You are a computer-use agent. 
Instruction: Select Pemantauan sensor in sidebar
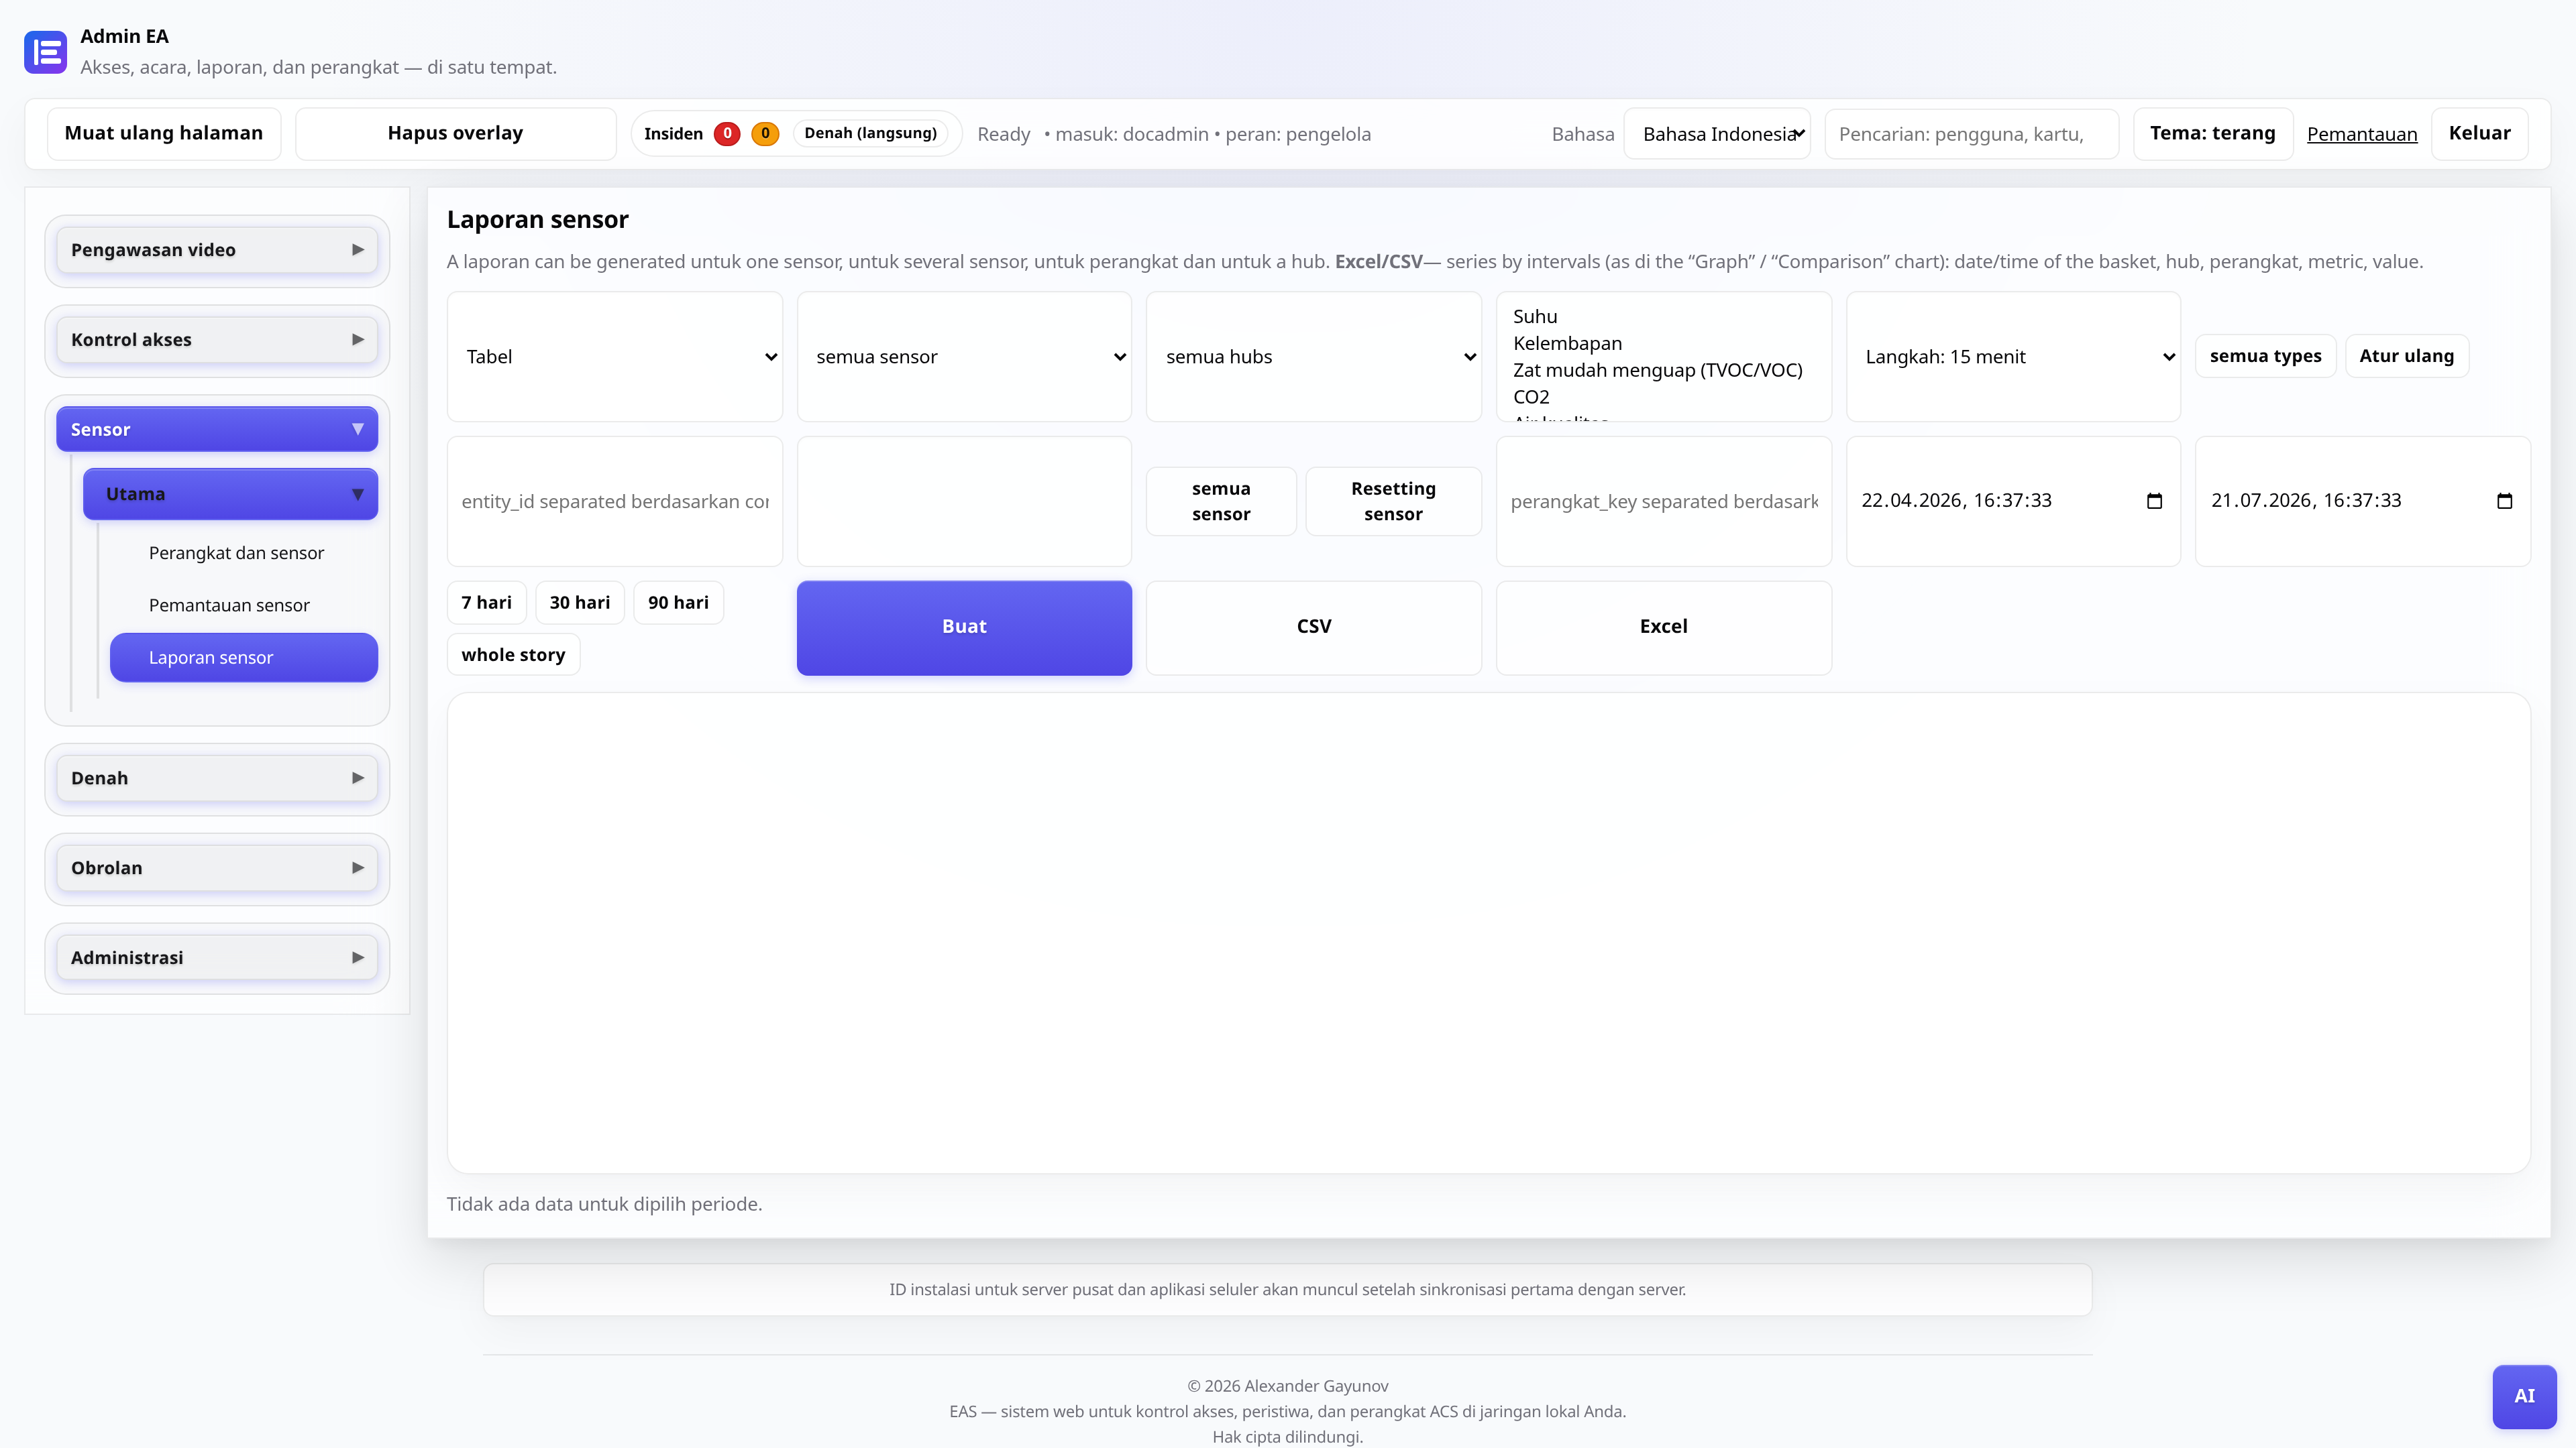[x=229, y=605]
